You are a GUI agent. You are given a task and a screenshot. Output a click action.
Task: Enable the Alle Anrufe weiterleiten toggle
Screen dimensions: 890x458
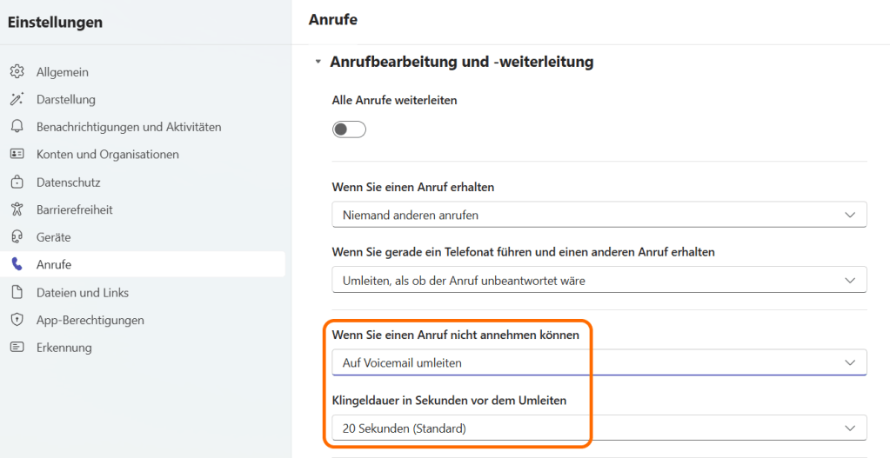349,129
